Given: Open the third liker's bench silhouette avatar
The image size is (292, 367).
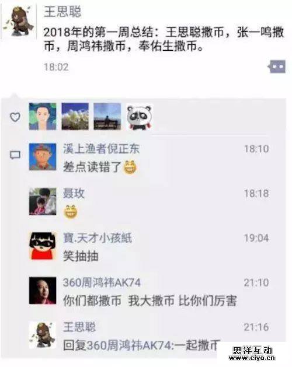Looking at the screenshot, I should pyautogui.click(x=107, y=116).
